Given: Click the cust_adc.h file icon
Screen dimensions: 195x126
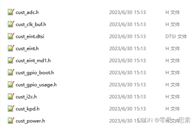Looking at the screenshot, I should pos(11,12).
